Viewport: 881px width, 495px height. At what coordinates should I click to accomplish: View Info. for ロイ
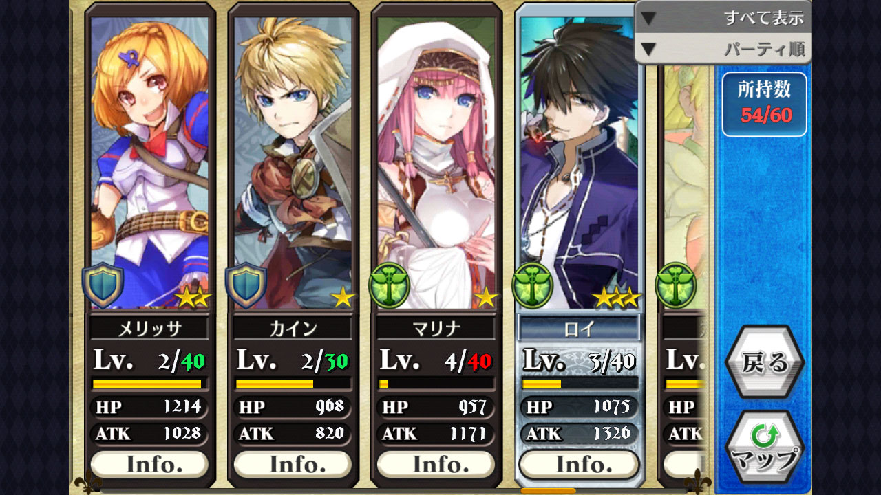[x=579, y=464]
